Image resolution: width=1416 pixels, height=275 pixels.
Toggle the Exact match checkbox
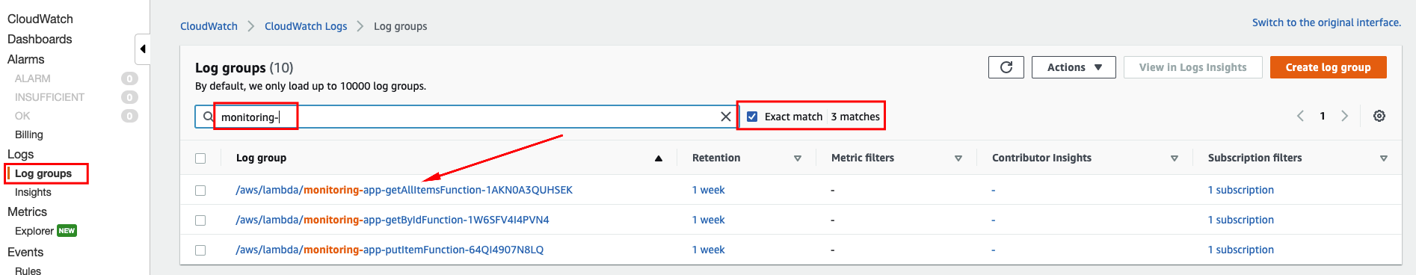(x=752, y=117)
